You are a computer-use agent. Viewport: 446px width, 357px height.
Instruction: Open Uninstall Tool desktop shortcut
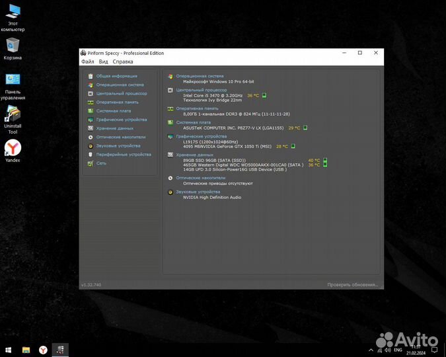pos(13,120)
